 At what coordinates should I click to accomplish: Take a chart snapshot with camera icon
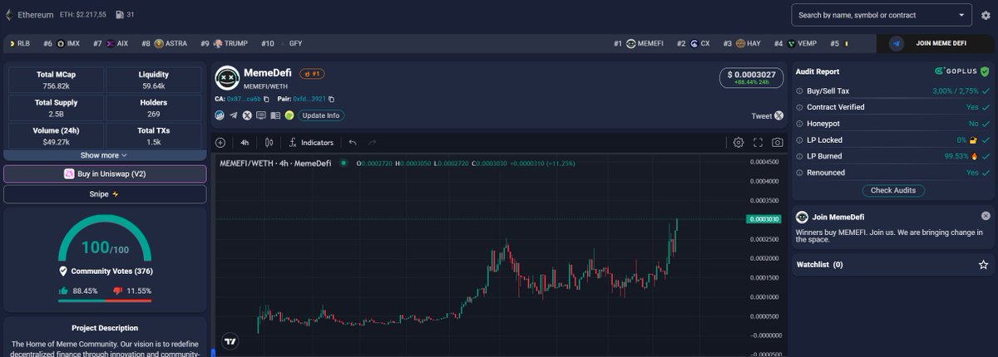tap(777, 143)
